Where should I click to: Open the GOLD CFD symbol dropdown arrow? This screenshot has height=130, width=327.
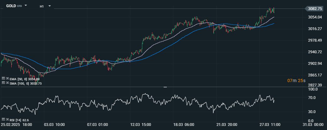[26, 5]
